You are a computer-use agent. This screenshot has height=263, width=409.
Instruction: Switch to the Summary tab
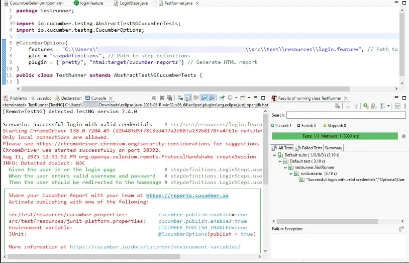point(333,148)
